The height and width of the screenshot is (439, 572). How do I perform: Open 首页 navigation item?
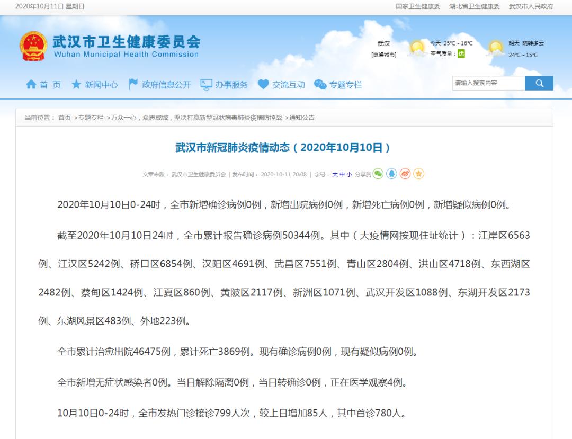(x=50, y=85)
